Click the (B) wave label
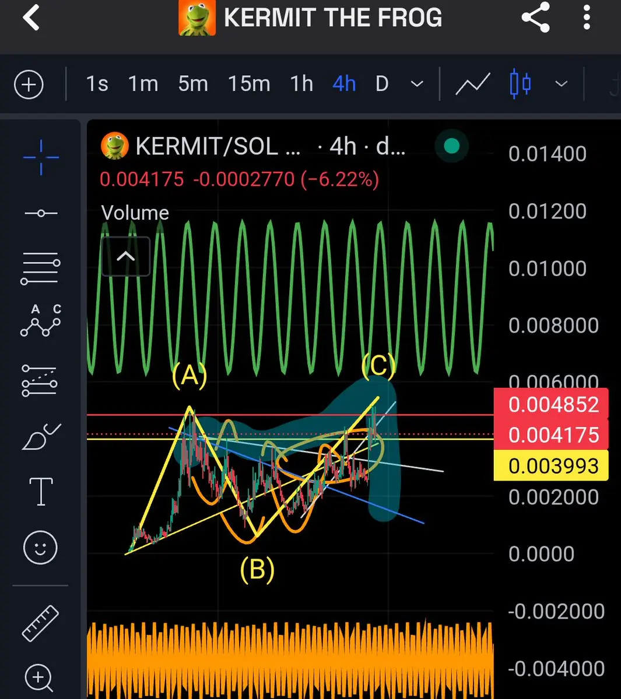The width and height of the screenshot is (621, 699). click(x=257, y=569)
